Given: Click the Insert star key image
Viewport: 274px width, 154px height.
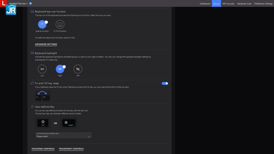Looking at the screenshot, I should tap(69, 123).
